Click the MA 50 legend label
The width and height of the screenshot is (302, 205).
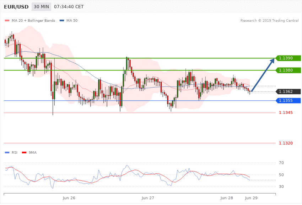72,20
